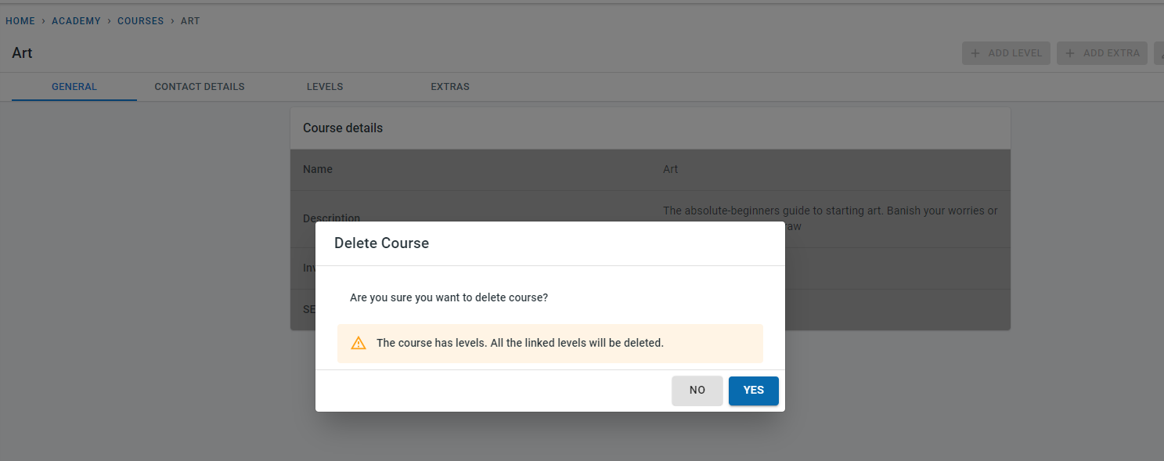Click the Course details card header
Image resolution: width=1164 pixels, height=461 pixels.
pos(343,128)
